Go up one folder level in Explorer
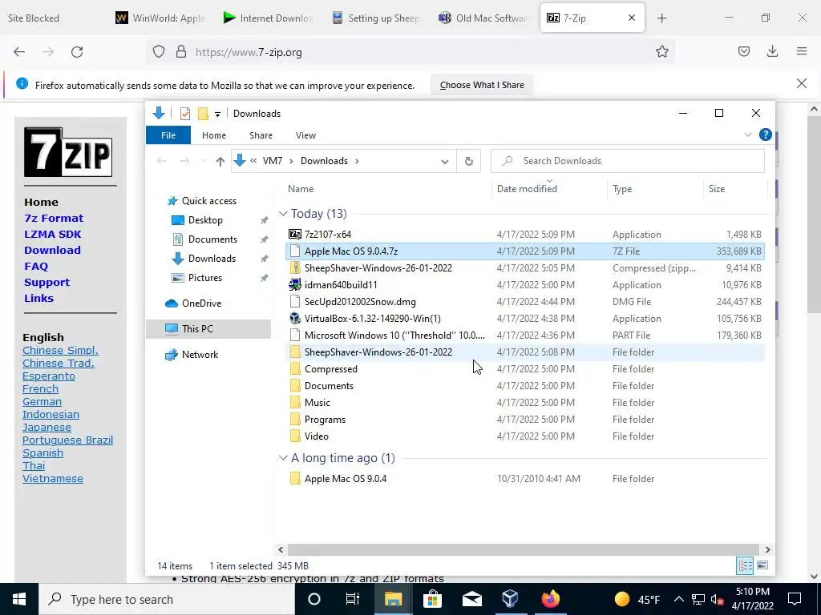The height and width of the screenshot is (615, 821). (x=220, y=161)
